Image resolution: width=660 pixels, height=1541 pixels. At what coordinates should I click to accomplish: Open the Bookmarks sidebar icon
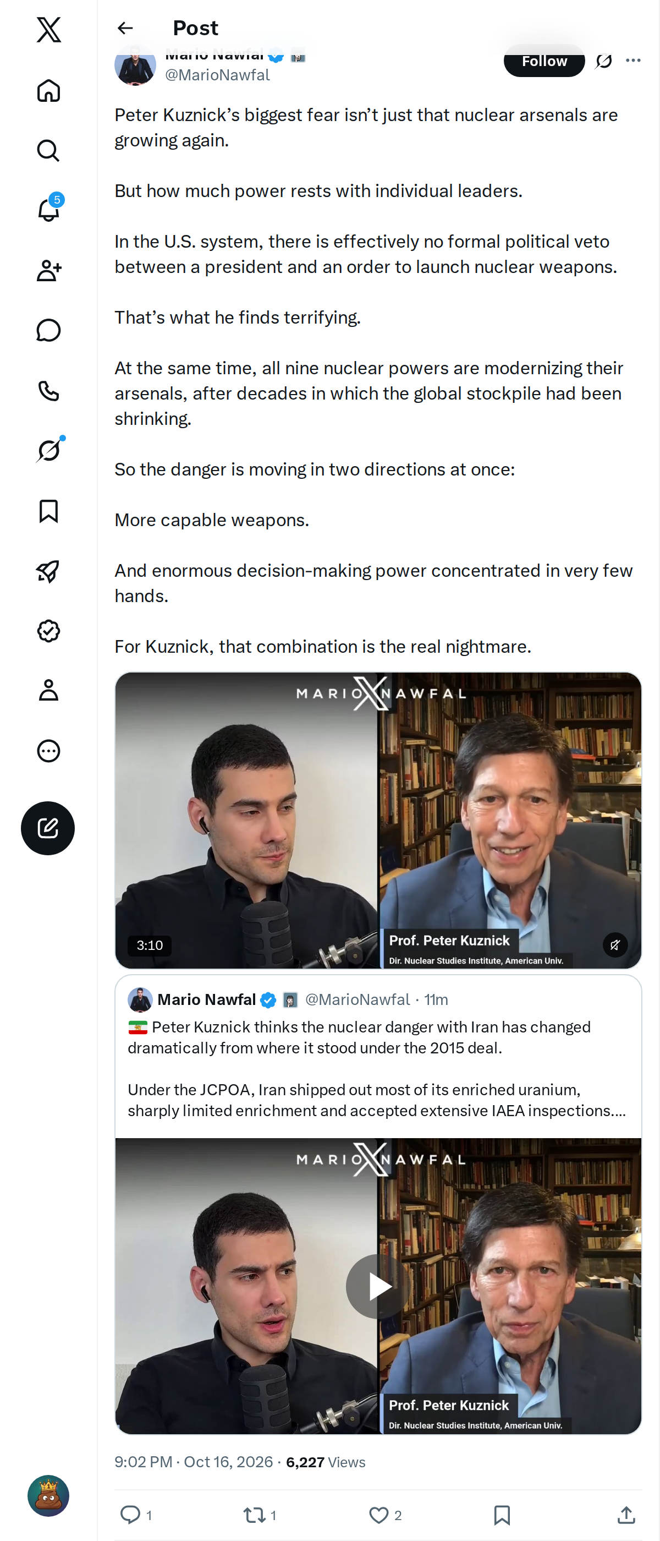[x=48, y=511]
